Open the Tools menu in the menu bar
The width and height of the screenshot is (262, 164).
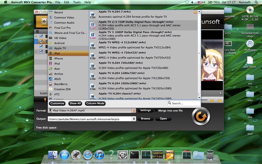tap(77, 2)
